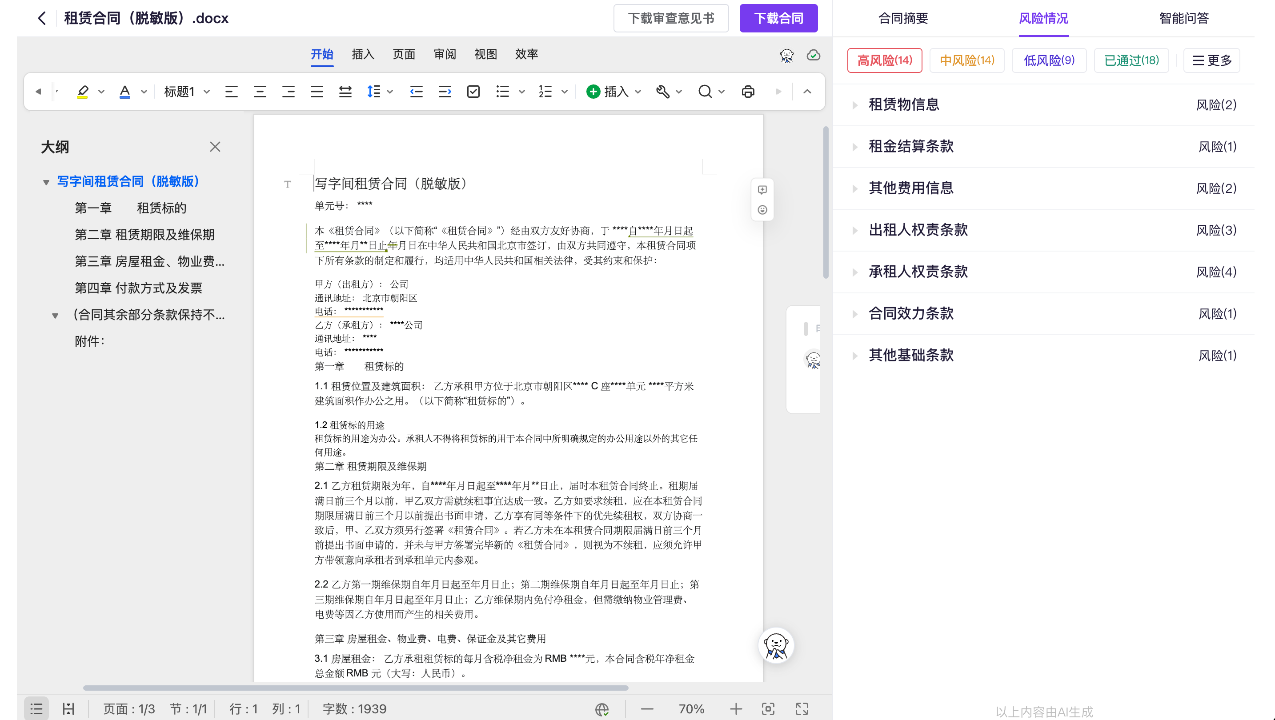Click the cloud sync status icon

813,55
